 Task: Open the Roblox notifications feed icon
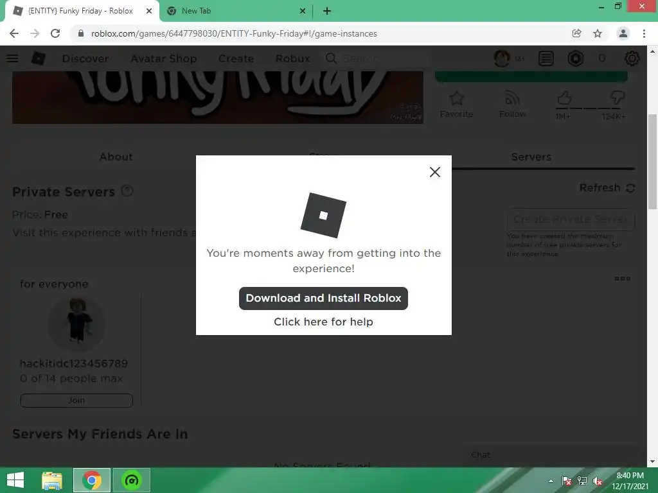click(546, 58)
